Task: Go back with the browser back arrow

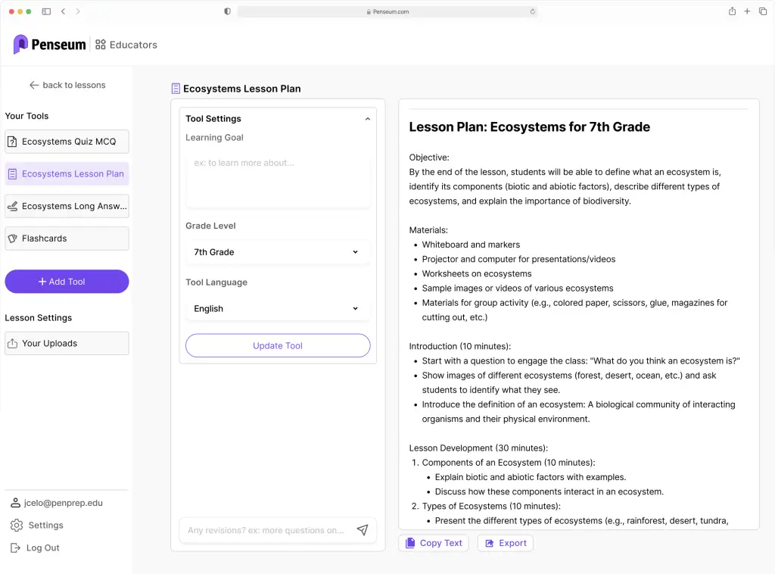Action: click(x=64, y=11)
